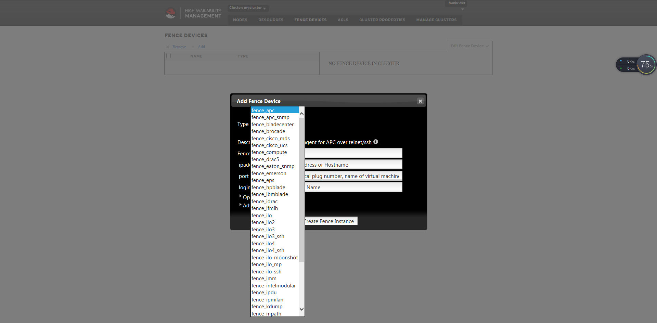This screenshot has width=657, height=323.
Task: Select fence_cisco_ucs from the type list
Action: [269, 145]
